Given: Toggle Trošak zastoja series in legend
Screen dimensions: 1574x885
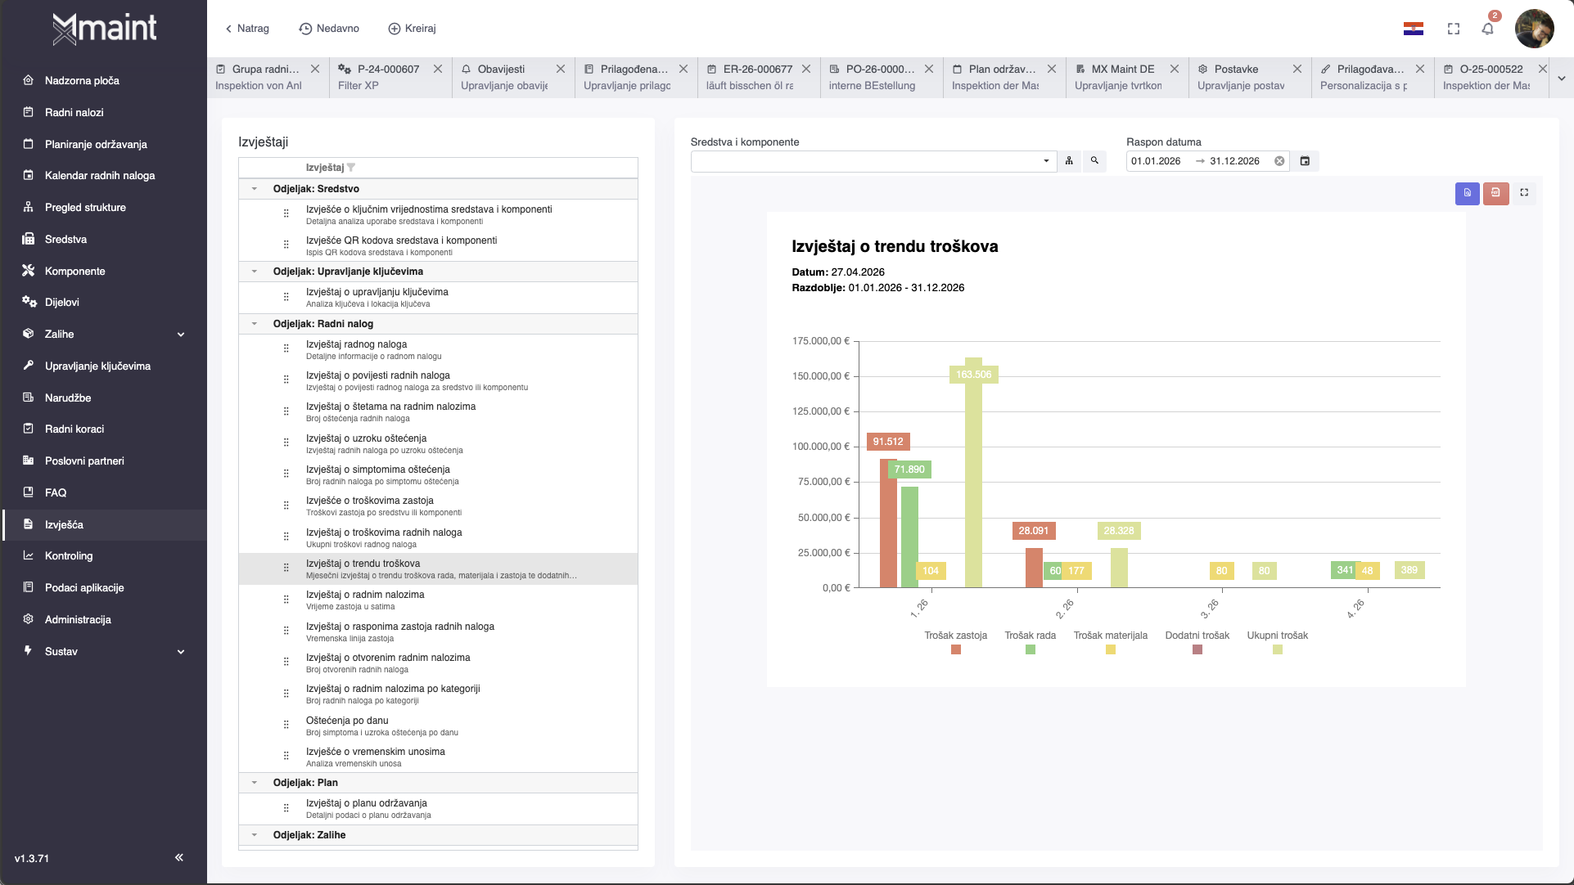Looking at the screenshot, I should click(955, 636).
